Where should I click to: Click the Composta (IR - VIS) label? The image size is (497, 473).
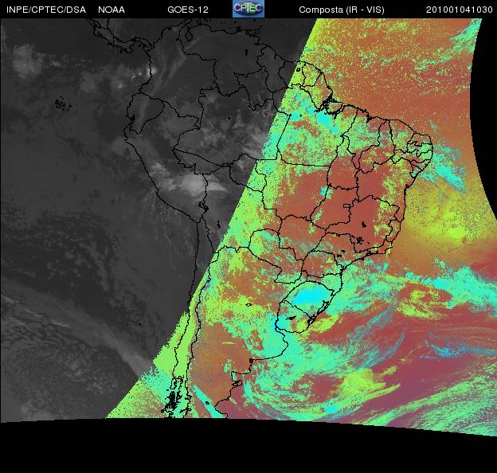point(342,10)
